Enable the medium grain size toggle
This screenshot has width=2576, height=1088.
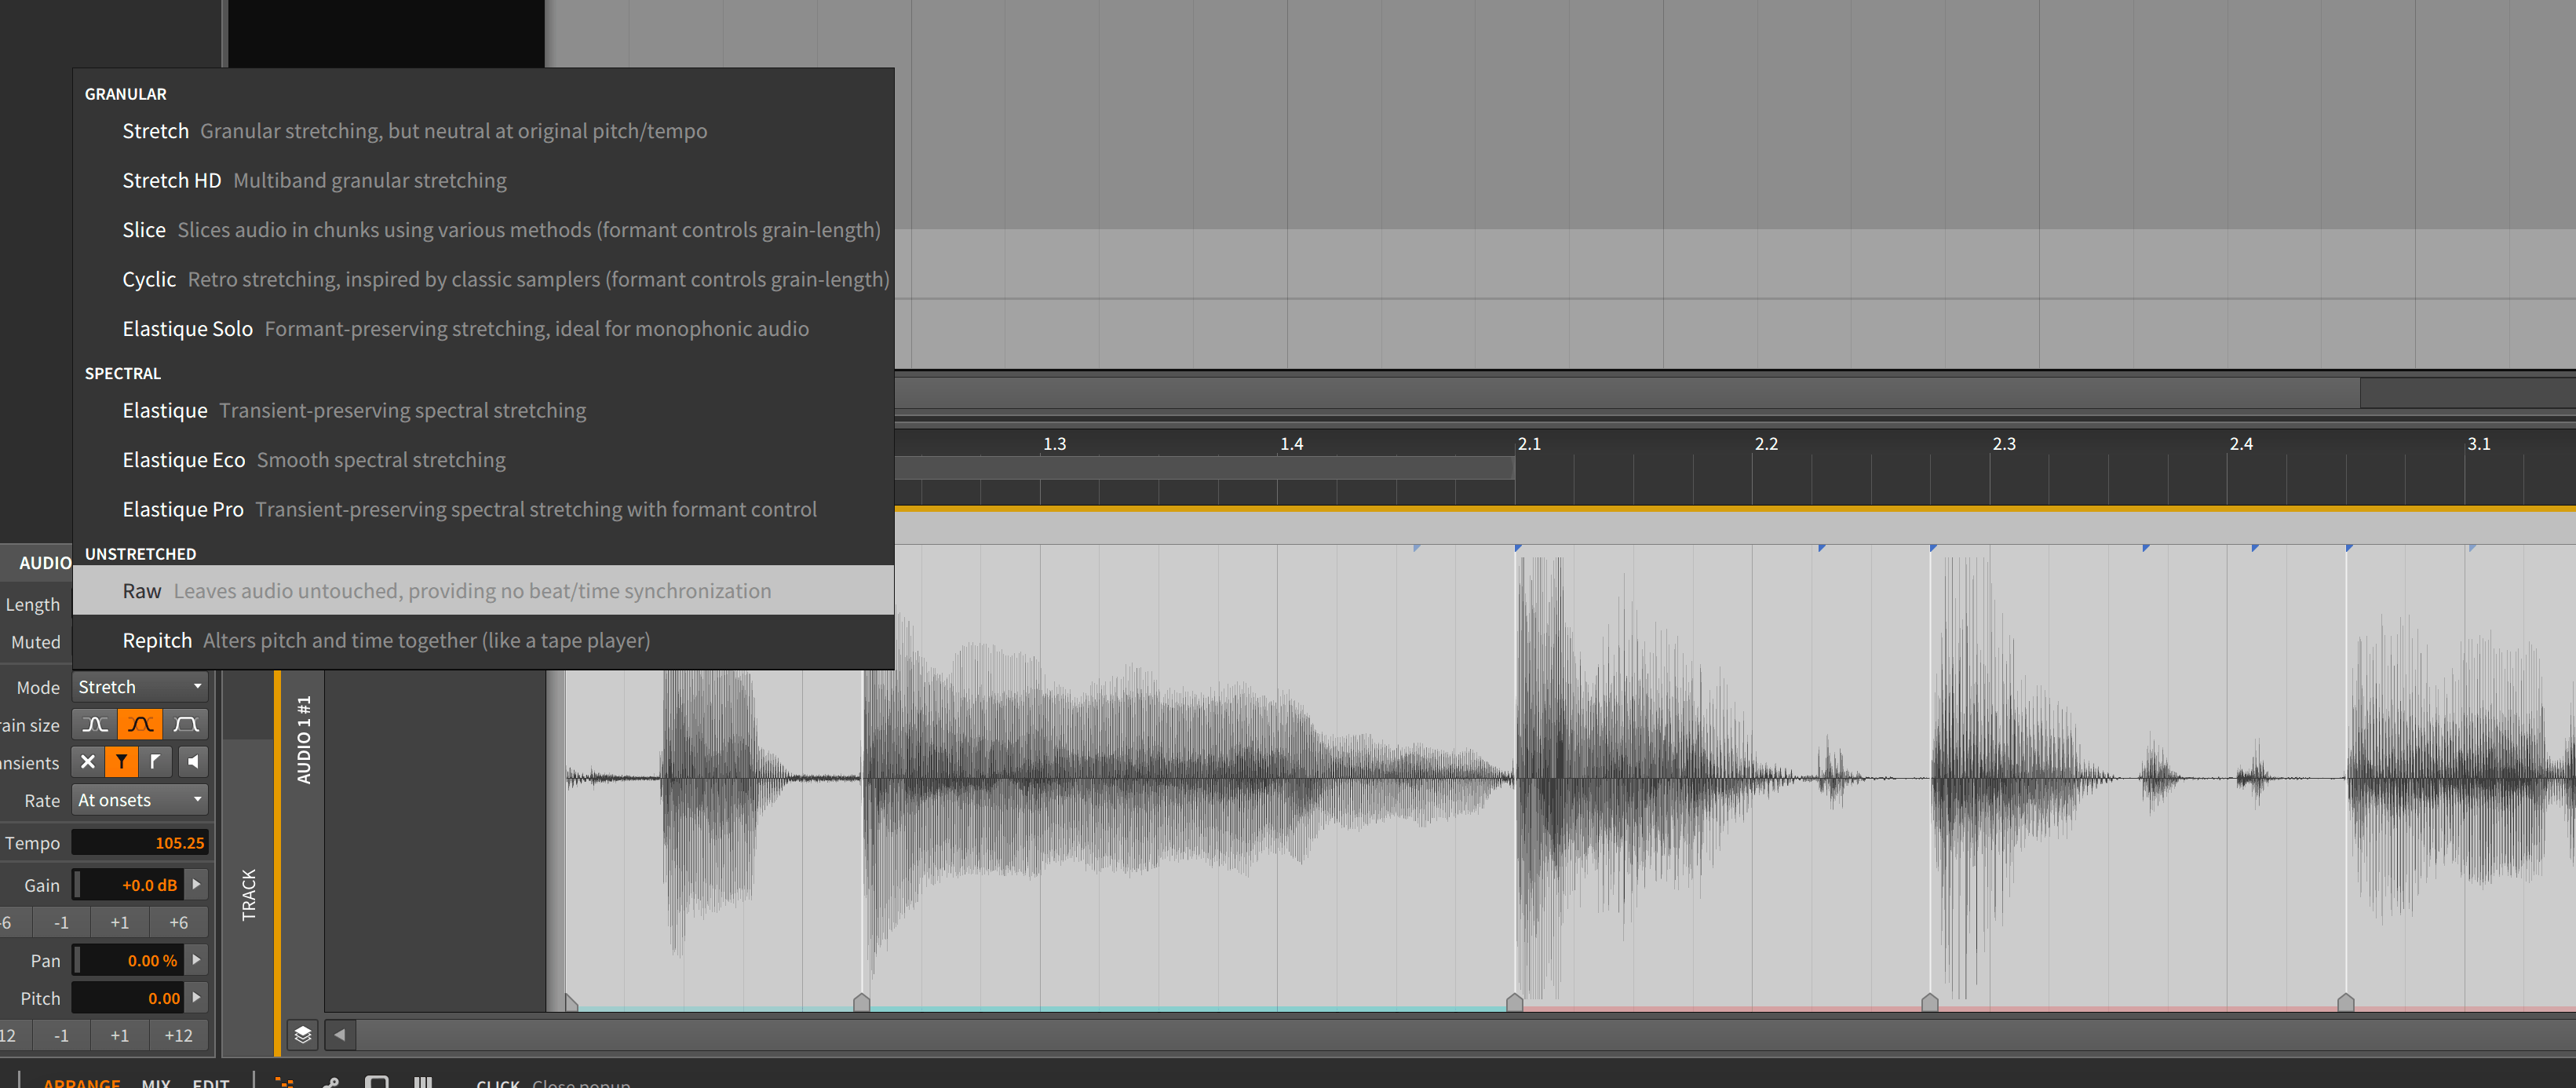click(x=140, y=723)
